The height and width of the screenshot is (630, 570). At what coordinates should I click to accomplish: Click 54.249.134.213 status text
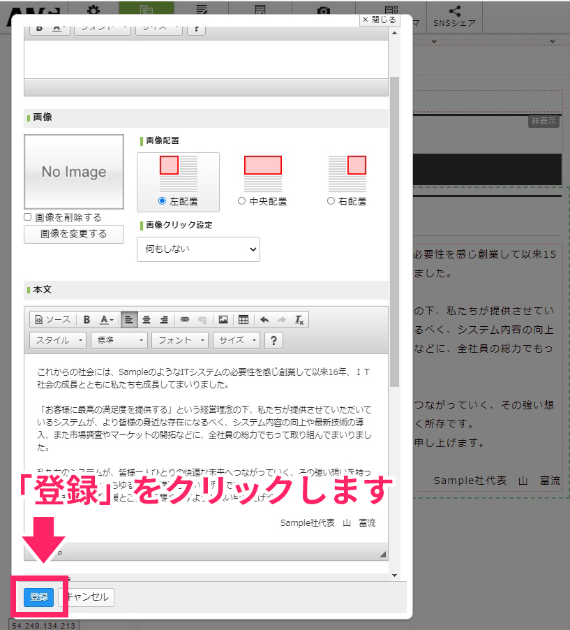coord(43,626)
